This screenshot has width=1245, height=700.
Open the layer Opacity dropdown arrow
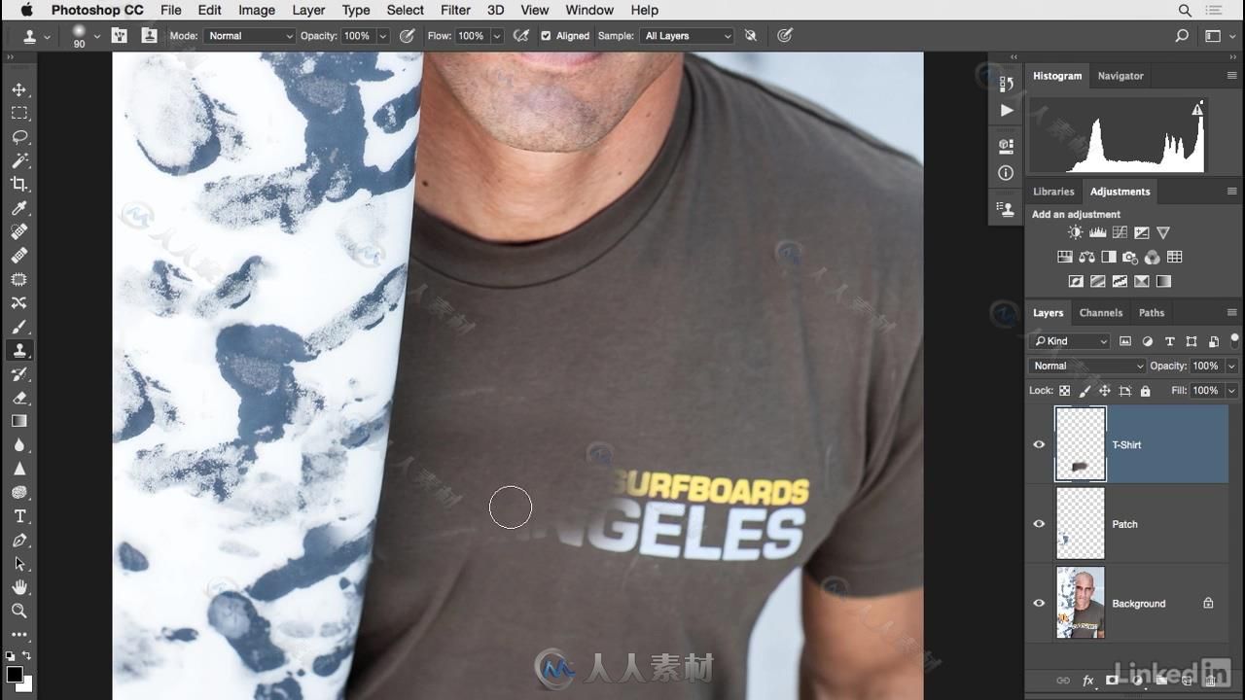tap(1231, 366)
